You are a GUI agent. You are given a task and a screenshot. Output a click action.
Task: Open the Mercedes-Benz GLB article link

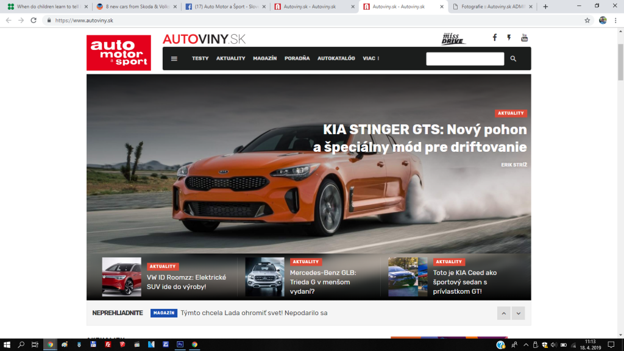[x=323, y=282]
